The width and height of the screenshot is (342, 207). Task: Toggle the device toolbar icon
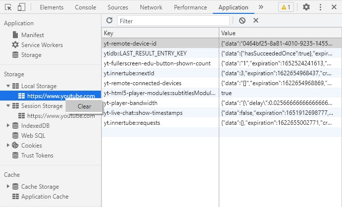pyautogui.click(x=21, y=7)
